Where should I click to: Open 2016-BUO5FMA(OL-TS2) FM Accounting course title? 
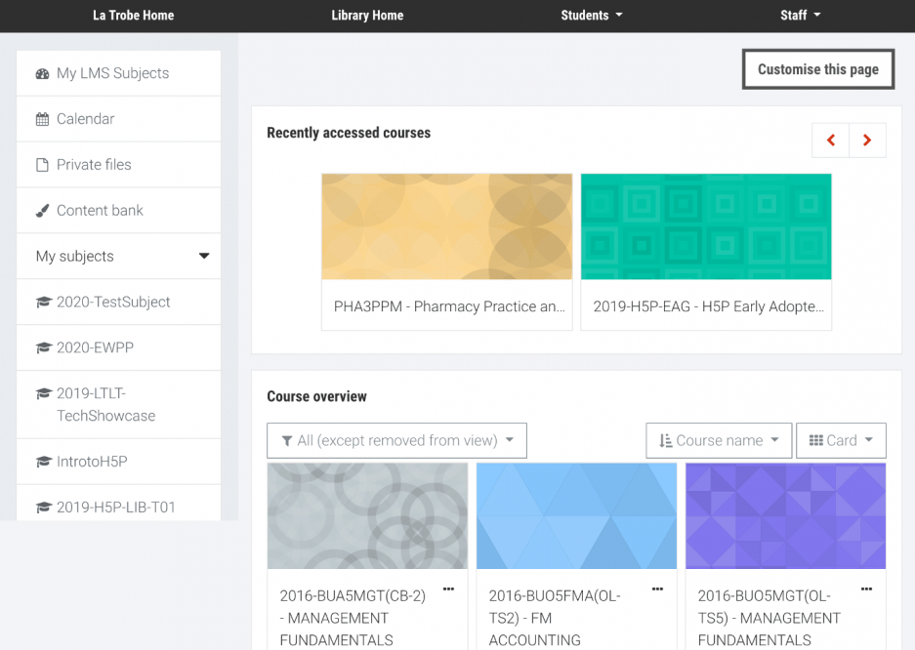[x=555, y=618]
